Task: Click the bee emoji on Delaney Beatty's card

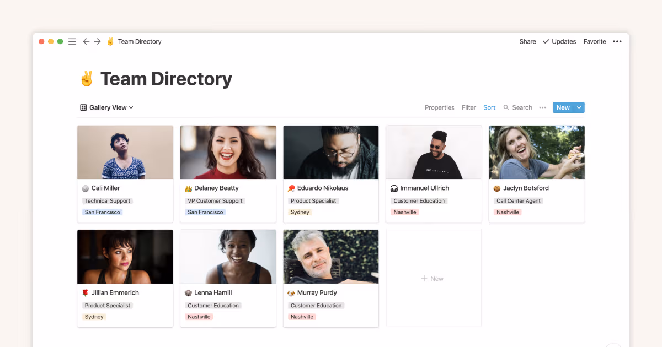Action: pos(188,188)
